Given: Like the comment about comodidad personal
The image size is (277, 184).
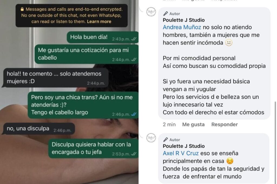Looking at the screenshot, I should click(193, 124).
